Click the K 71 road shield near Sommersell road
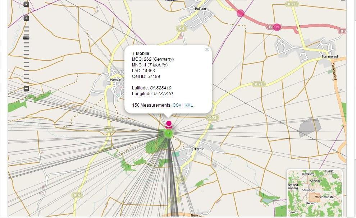This screenshot has height=218, width=356. [259, 84]
